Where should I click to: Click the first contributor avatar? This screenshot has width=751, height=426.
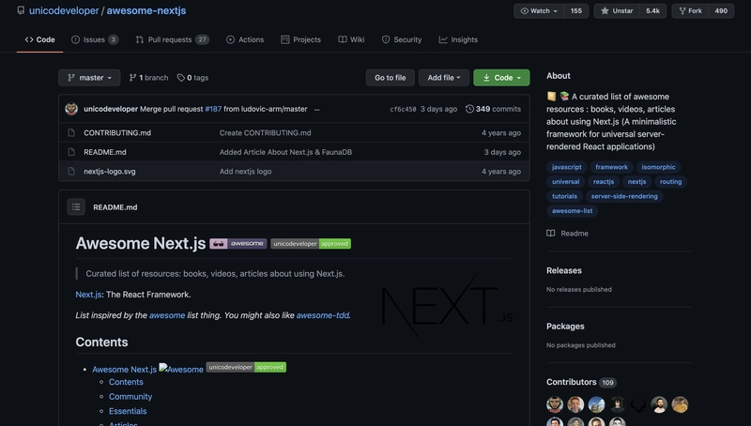(555, 404)
